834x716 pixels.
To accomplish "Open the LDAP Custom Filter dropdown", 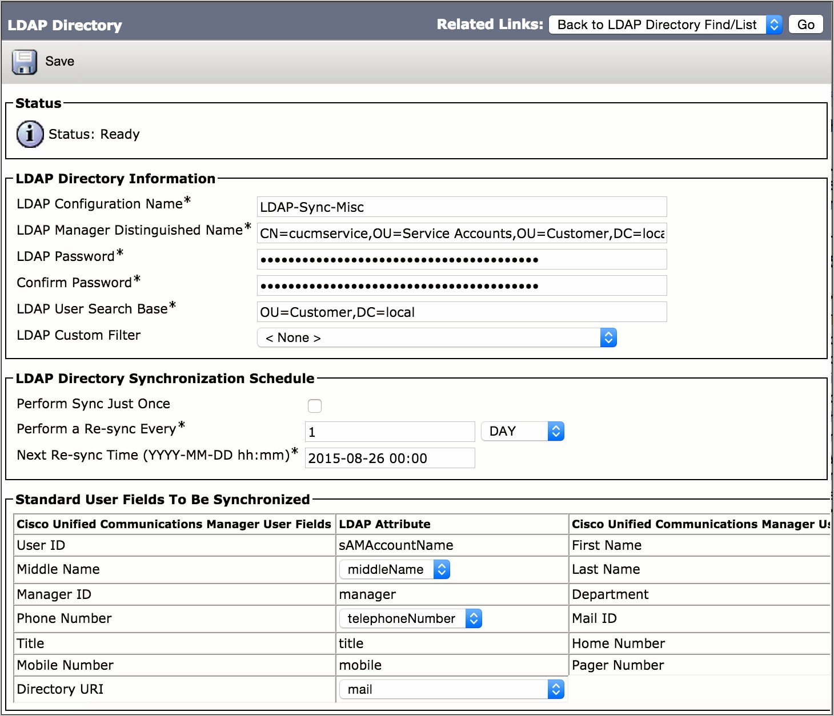I will (x=437, y=337).
